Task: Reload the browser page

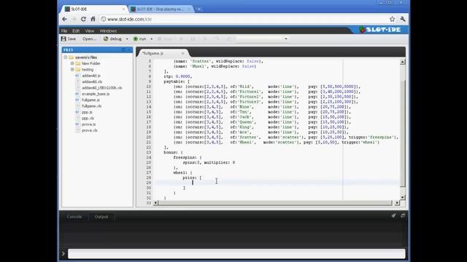Action: [x=83, y=19]
